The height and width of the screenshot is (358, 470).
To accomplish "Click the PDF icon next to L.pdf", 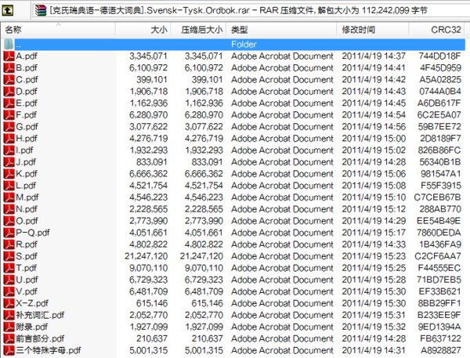I will click(x=9, y=186).
